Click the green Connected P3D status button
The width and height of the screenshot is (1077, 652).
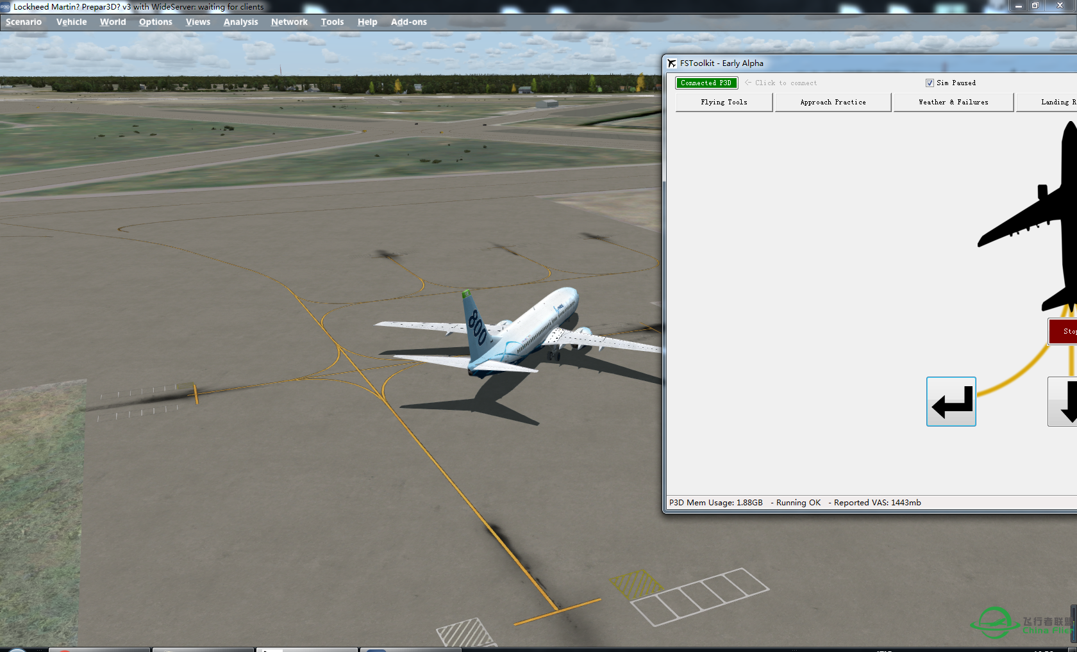[x=706, y=83]
